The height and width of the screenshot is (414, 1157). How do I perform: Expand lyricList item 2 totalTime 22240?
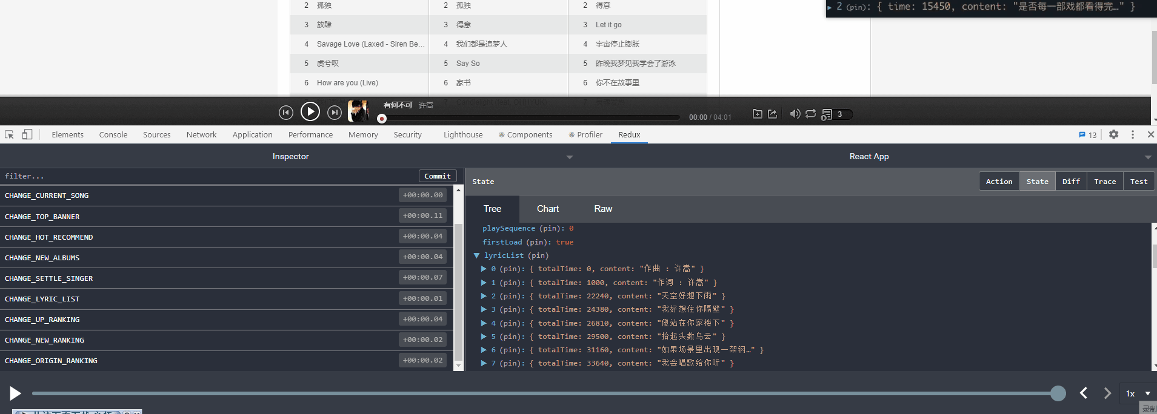[x=484, y=296]
